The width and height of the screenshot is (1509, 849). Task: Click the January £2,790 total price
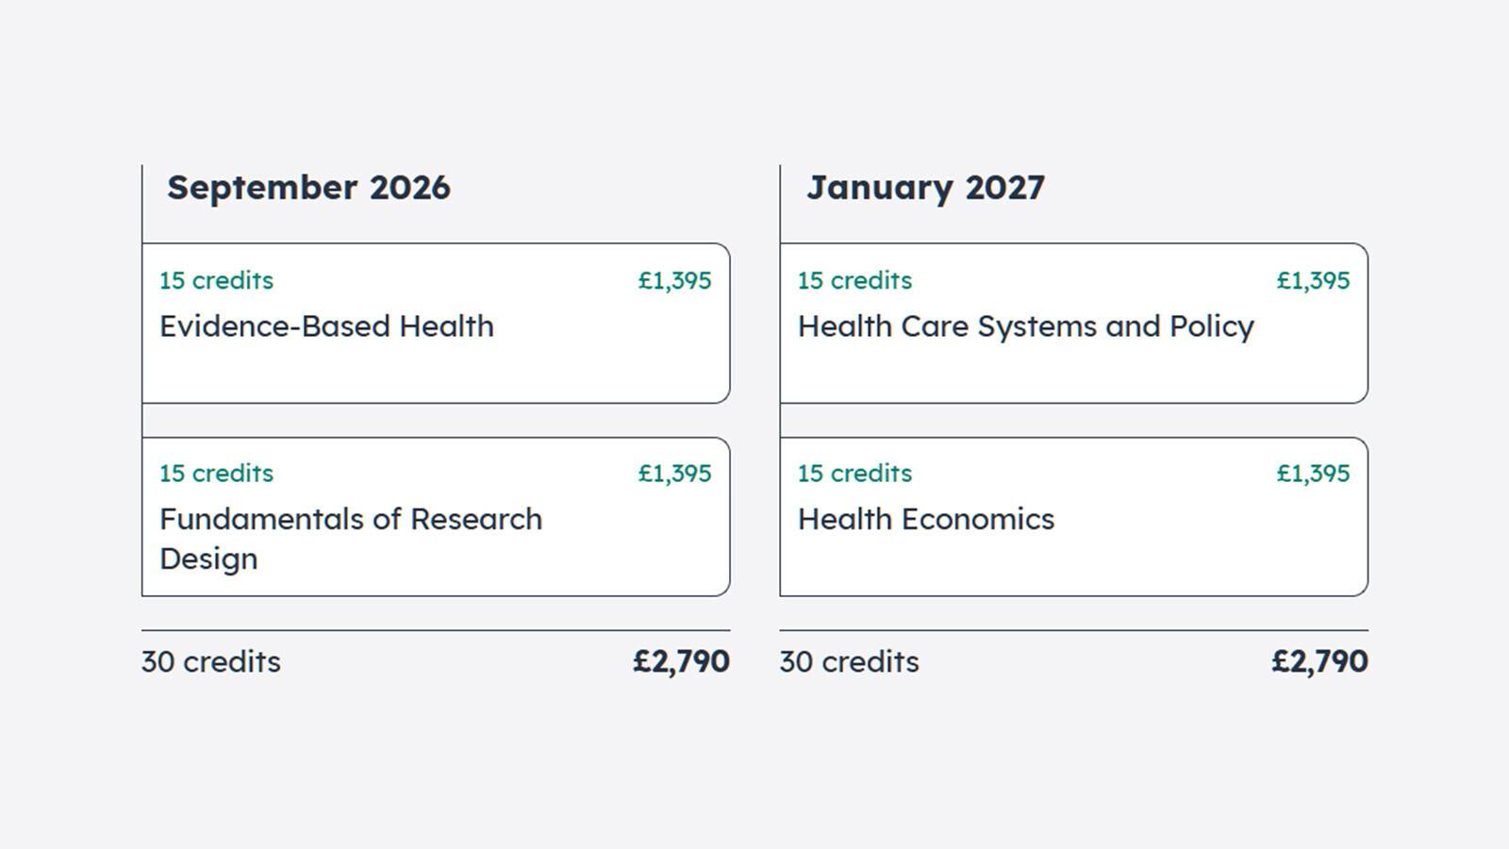pyautogui.click(x=1319, y=661)
